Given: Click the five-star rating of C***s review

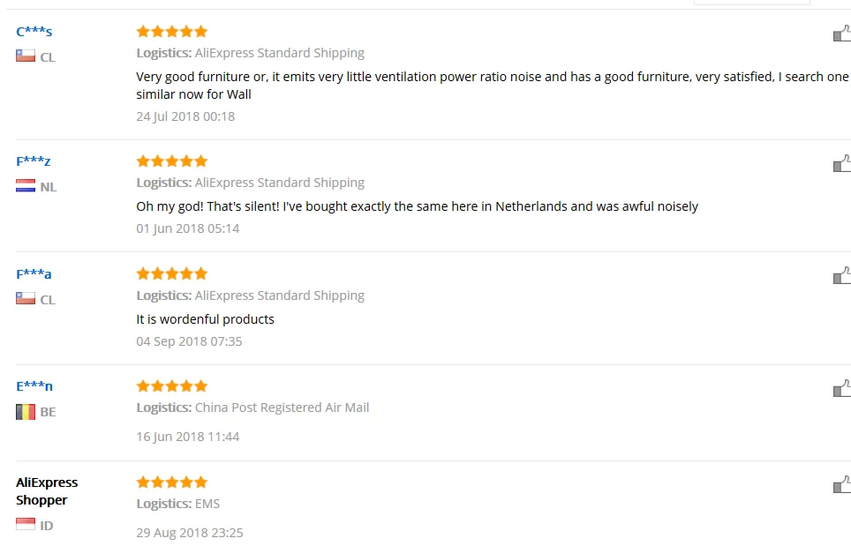Looking at the screenshot, I should pyautogui.click(x=172, y=32).
